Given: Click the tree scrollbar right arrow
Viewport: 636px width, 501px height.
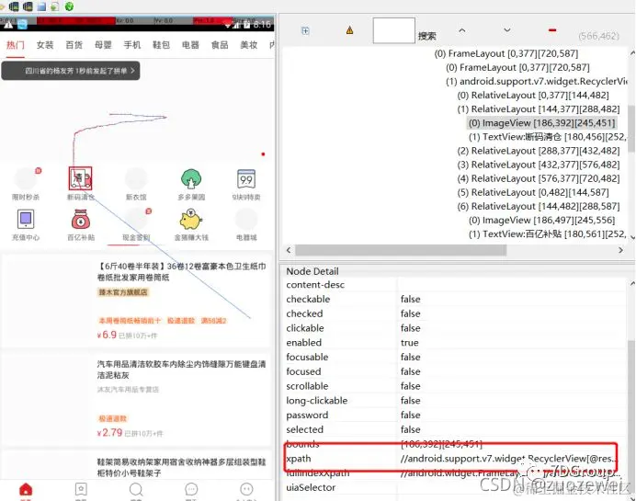Looking at the screenshot, I should 620,250.
